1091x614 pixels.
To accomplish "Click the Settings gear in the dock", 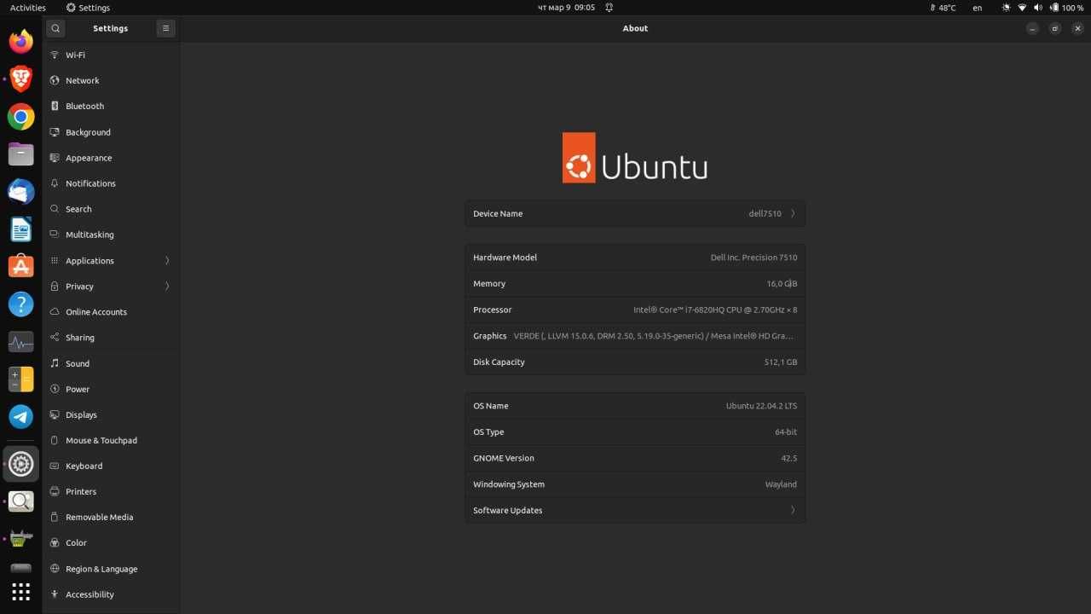I will 21,464.
